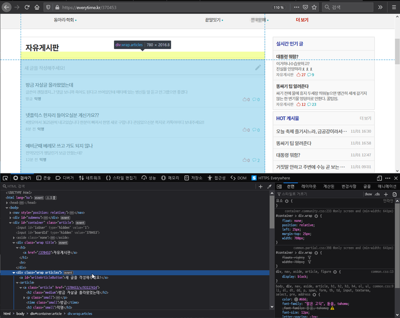
Task: Collapse the div class="wrap title" node
Action: point(14,243)
